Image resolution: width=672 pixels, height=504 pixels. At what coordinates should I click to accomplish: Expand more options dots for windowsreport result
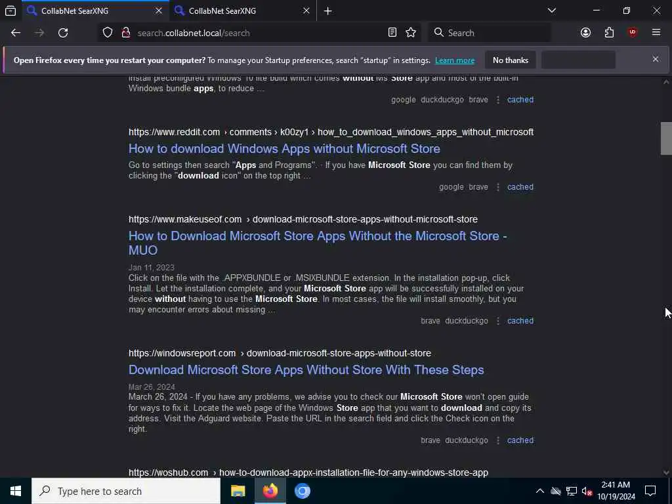click(497, 440)
